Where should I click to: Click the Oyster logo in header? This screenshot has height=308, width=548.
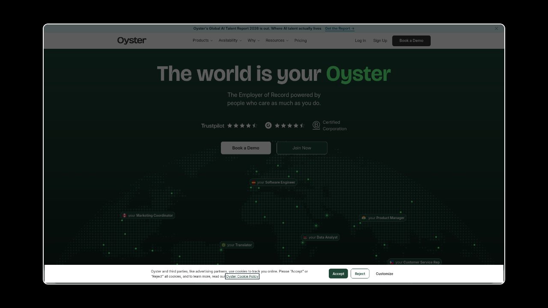pyautogui.click(x=132, y=41)
